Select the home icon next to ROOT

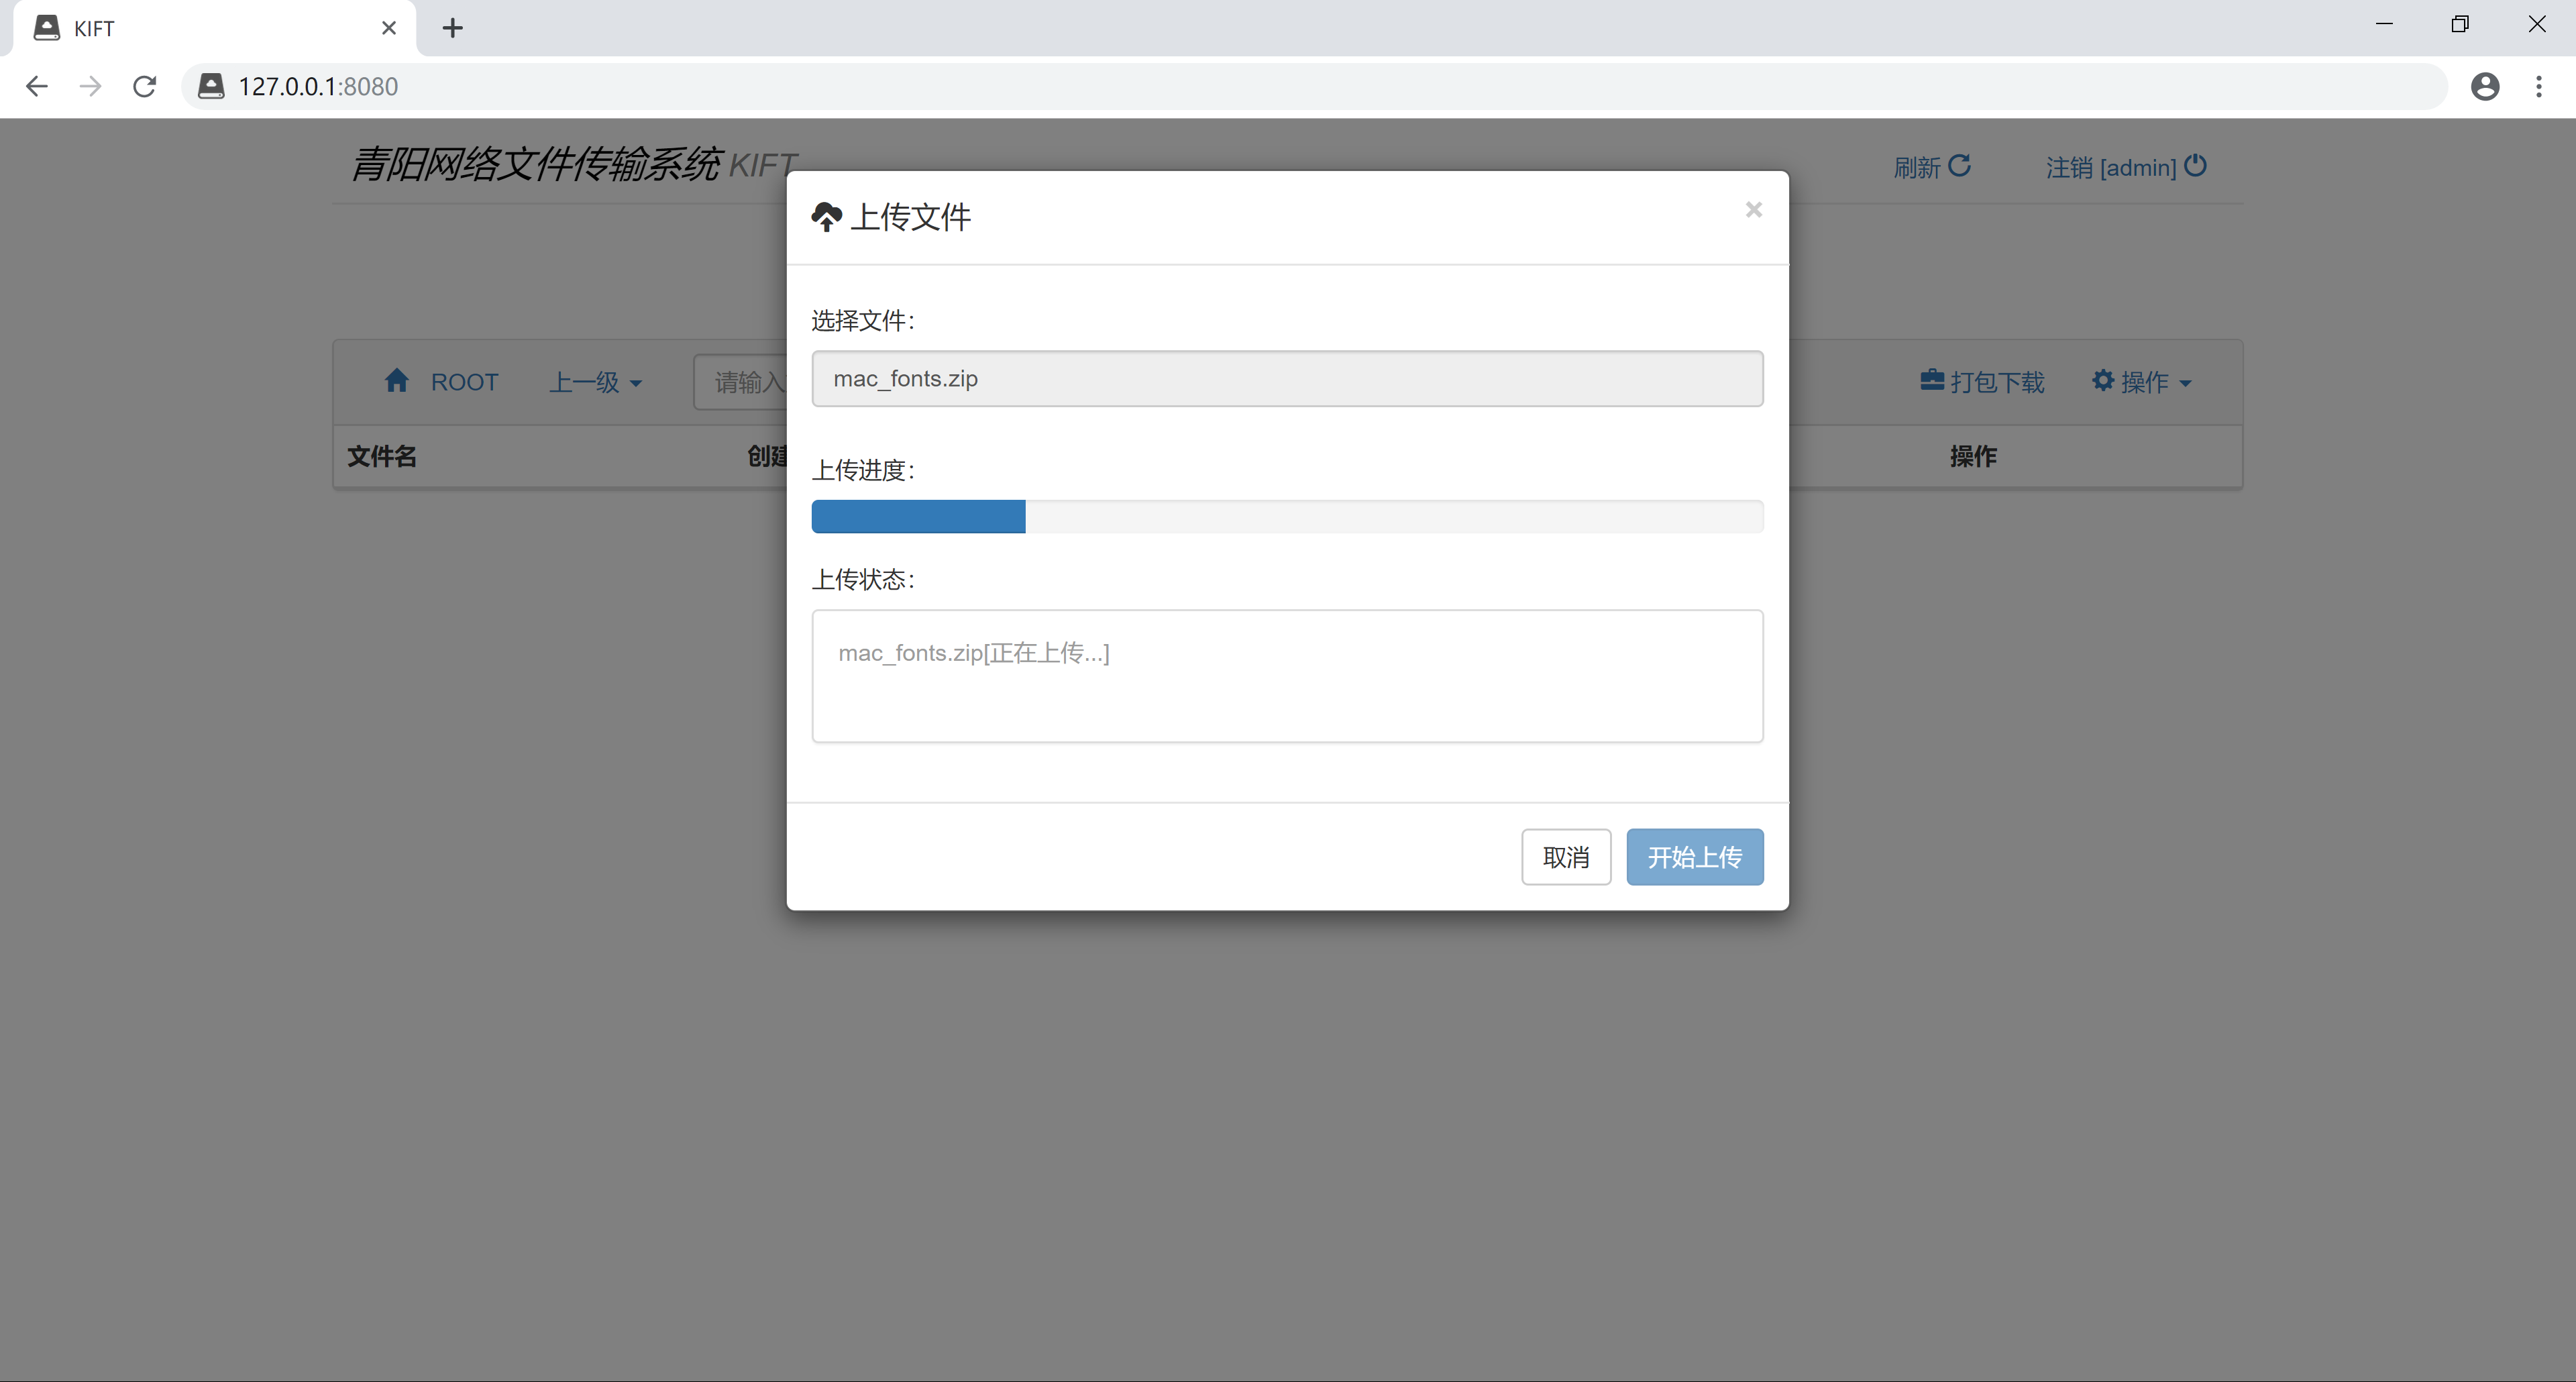click(x=397, y=380)
